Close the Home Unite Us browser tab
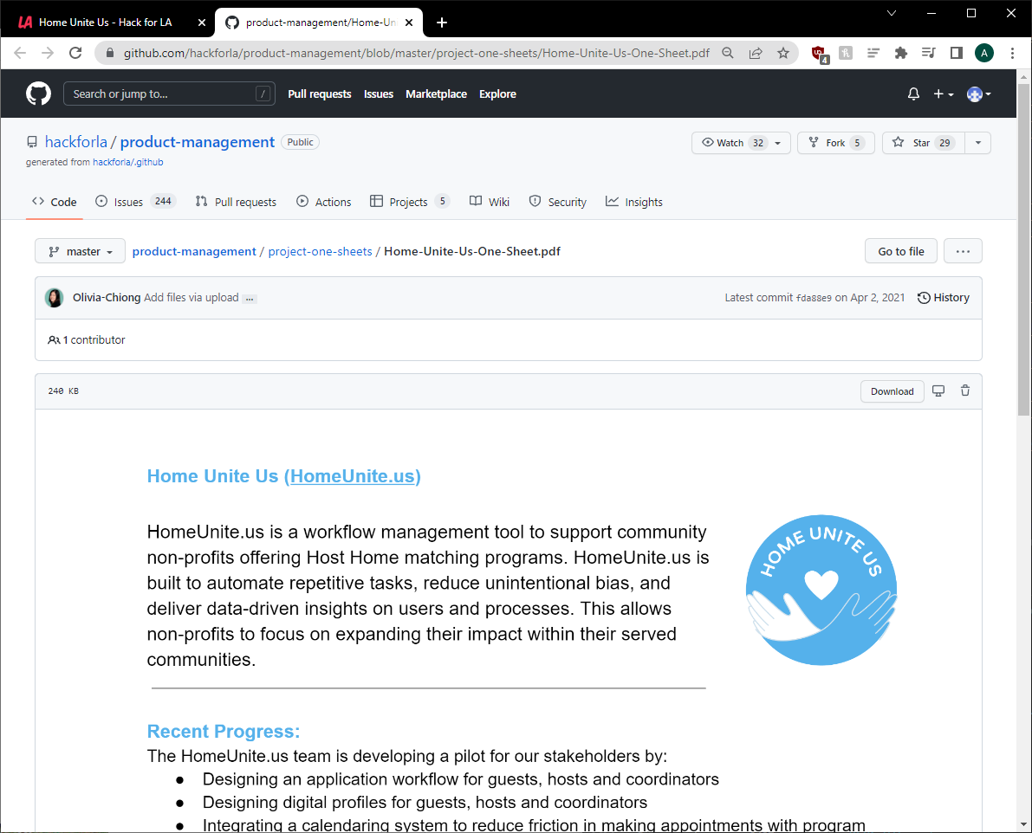This screenshot has width=1032, height=833. point(201,23)
